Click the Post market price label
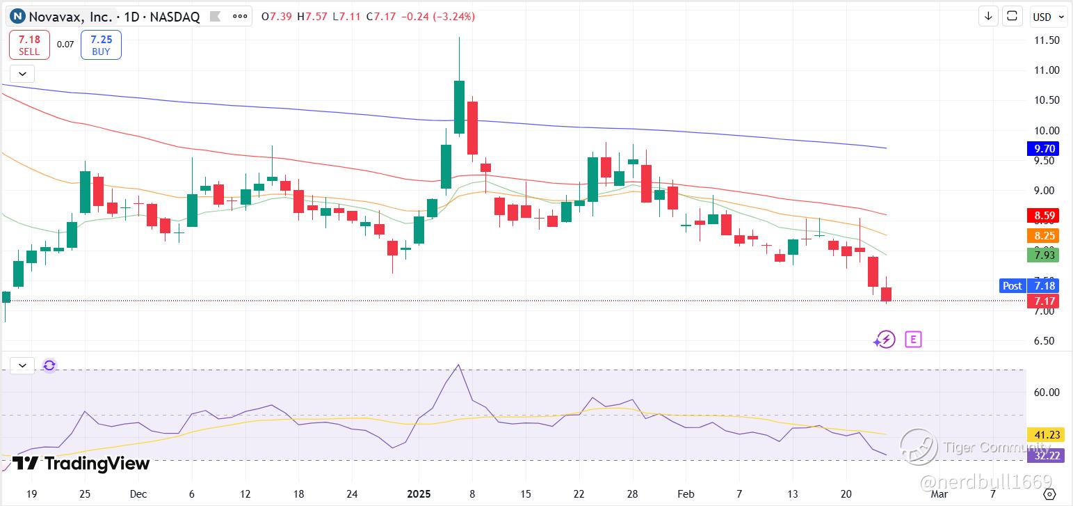1073x506 pixels. click(1012, 285)
